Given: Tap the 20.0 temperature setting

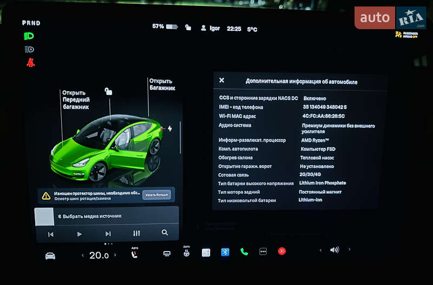Looking at the screenshot, I should click(x=99, y=255).
